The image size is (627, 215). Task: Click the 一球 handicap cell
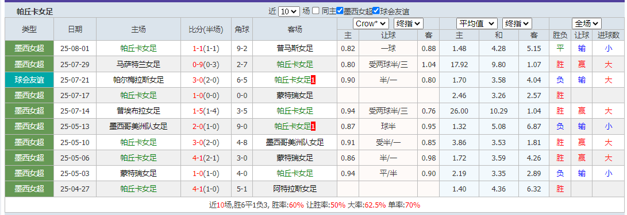click(x=388, y=49)
